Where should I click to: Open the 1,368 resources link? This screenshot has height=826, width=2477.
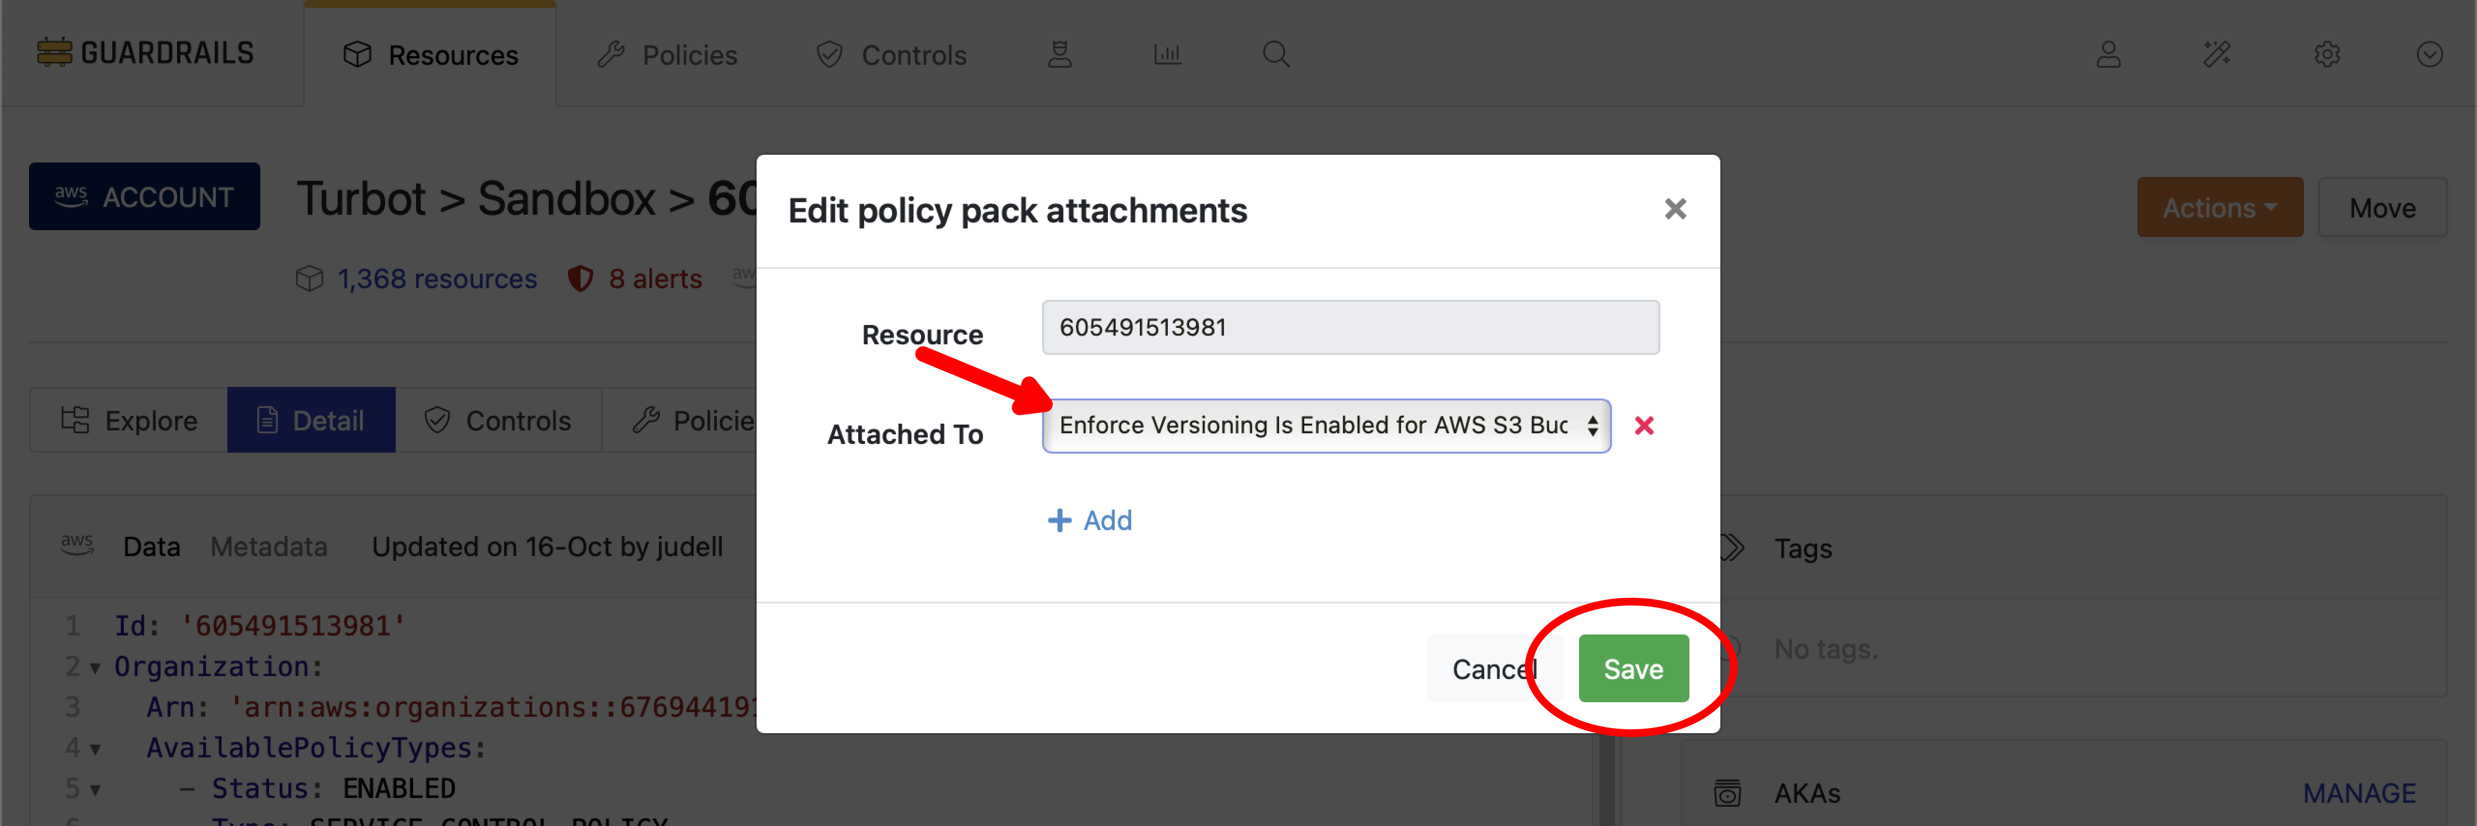click(x=436, y=278)
